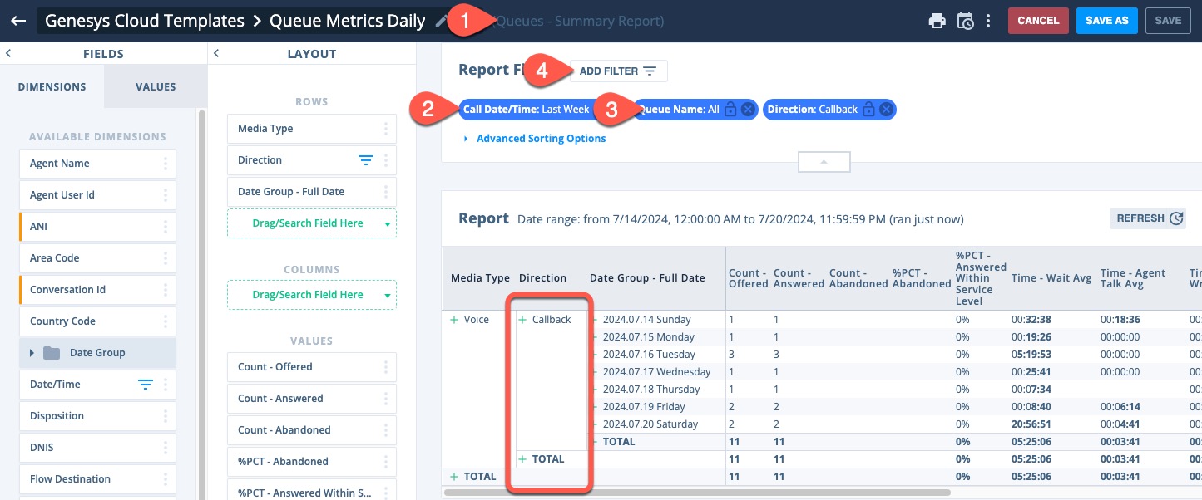The width and height of the screenshot is (1202, 500).
Task: Expand the Date Group folder in dimensions
Action: click(x=32, y=352)
